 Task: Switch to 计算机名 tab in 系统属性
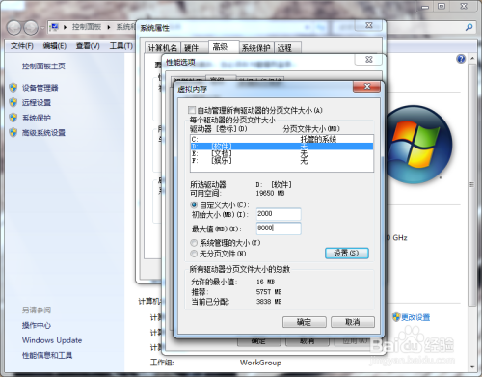pyautogui.click(x=163, y=48)
